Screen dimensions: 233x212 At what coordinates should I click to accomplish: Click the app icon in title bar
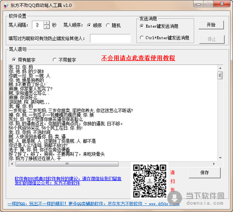[6, 5]
